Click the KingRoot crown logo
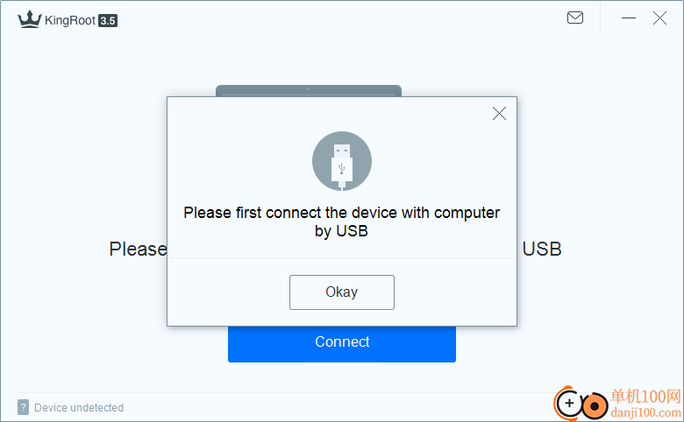The height and width of the screenshot is (422, 684). tap(30, 19)
